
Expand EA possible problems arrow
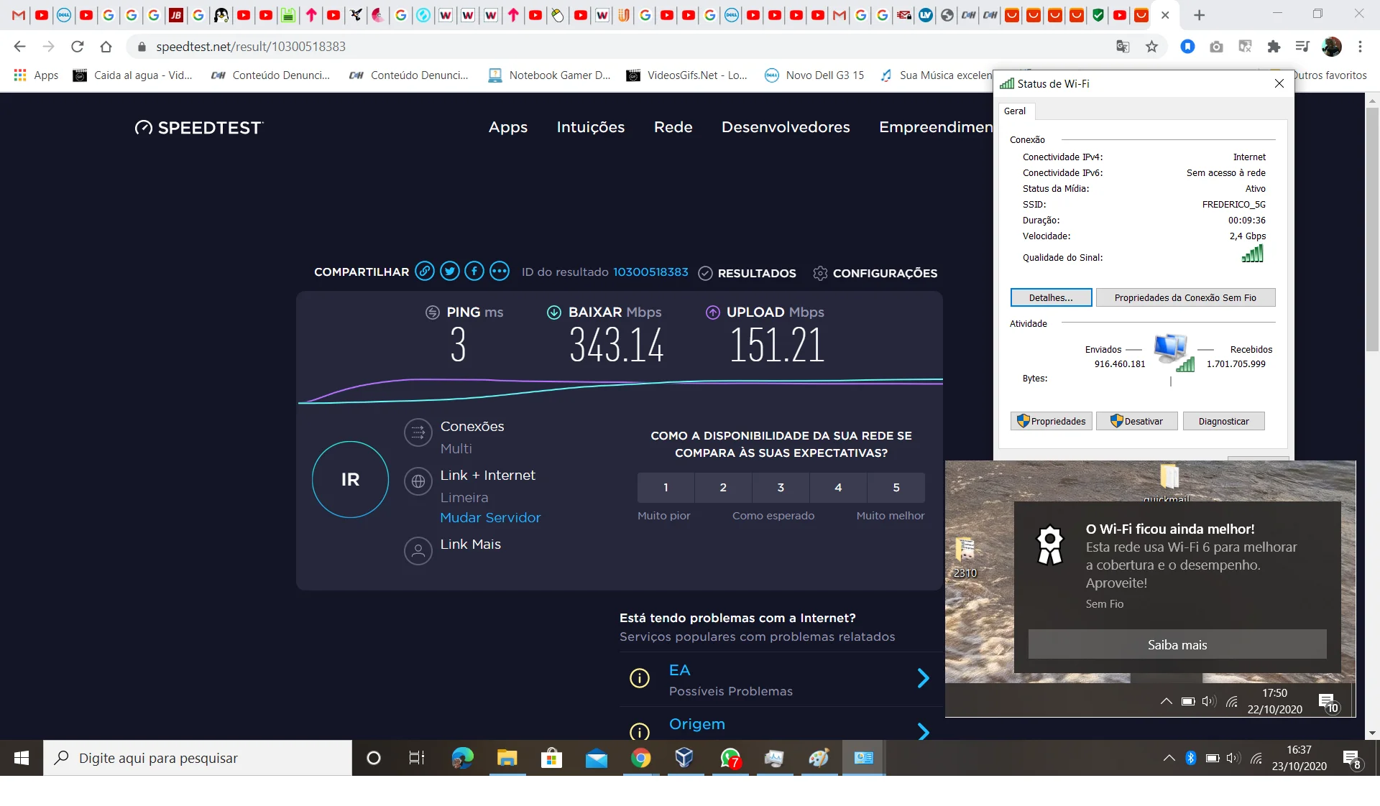coord(924,678)
